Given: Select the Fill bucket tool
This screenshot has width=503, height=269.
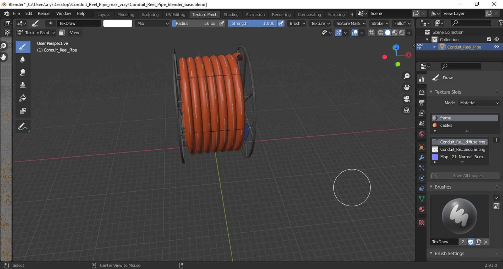Looking at the screenshot, I should coord(23,98).
